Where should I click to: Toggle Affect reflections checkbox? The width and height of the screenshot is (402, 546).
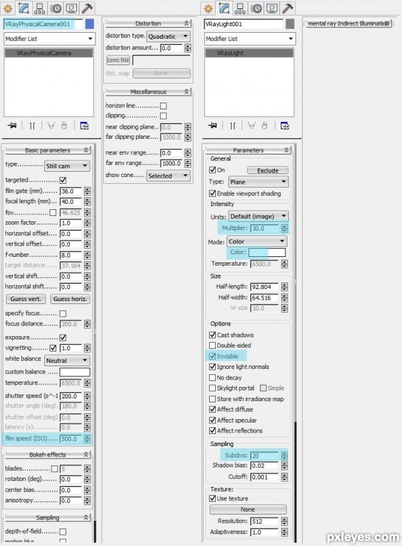(212, 431)
